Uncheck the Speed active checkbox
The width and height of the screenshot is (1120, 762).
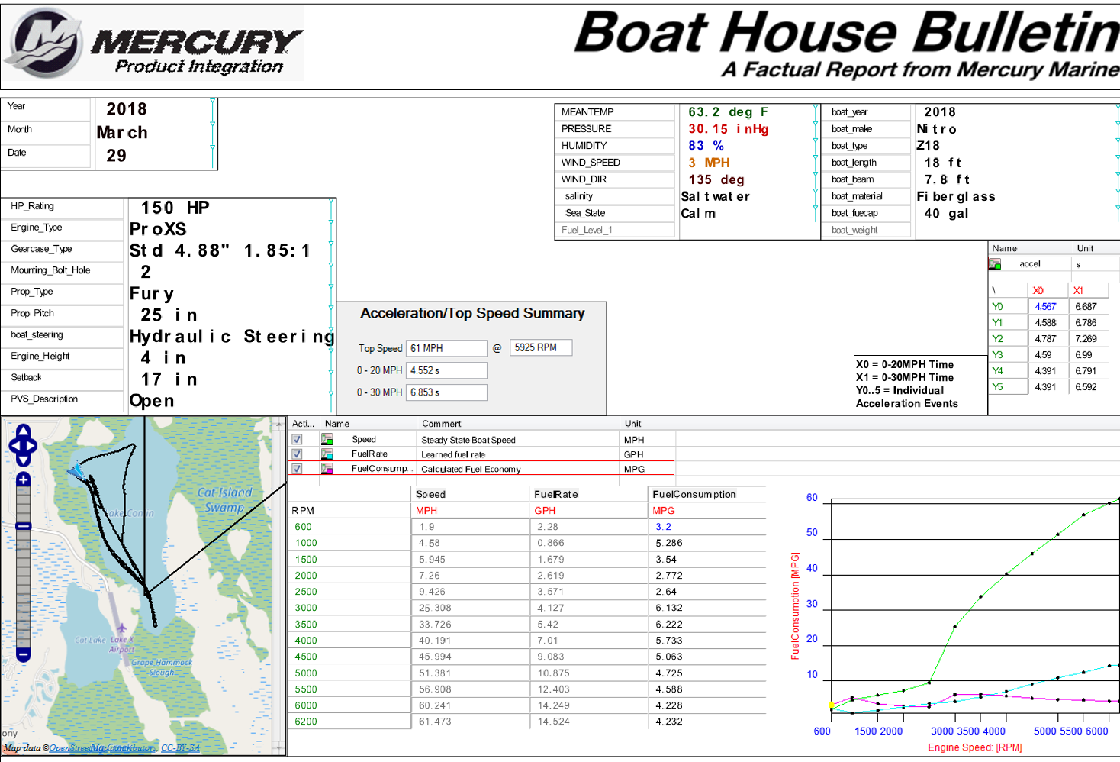point(297,439)
